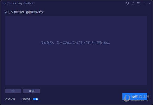The width and height of the screenshot is (153, 105).
Task: Click the 没有备份 empty list message
Action: (76, 43)
